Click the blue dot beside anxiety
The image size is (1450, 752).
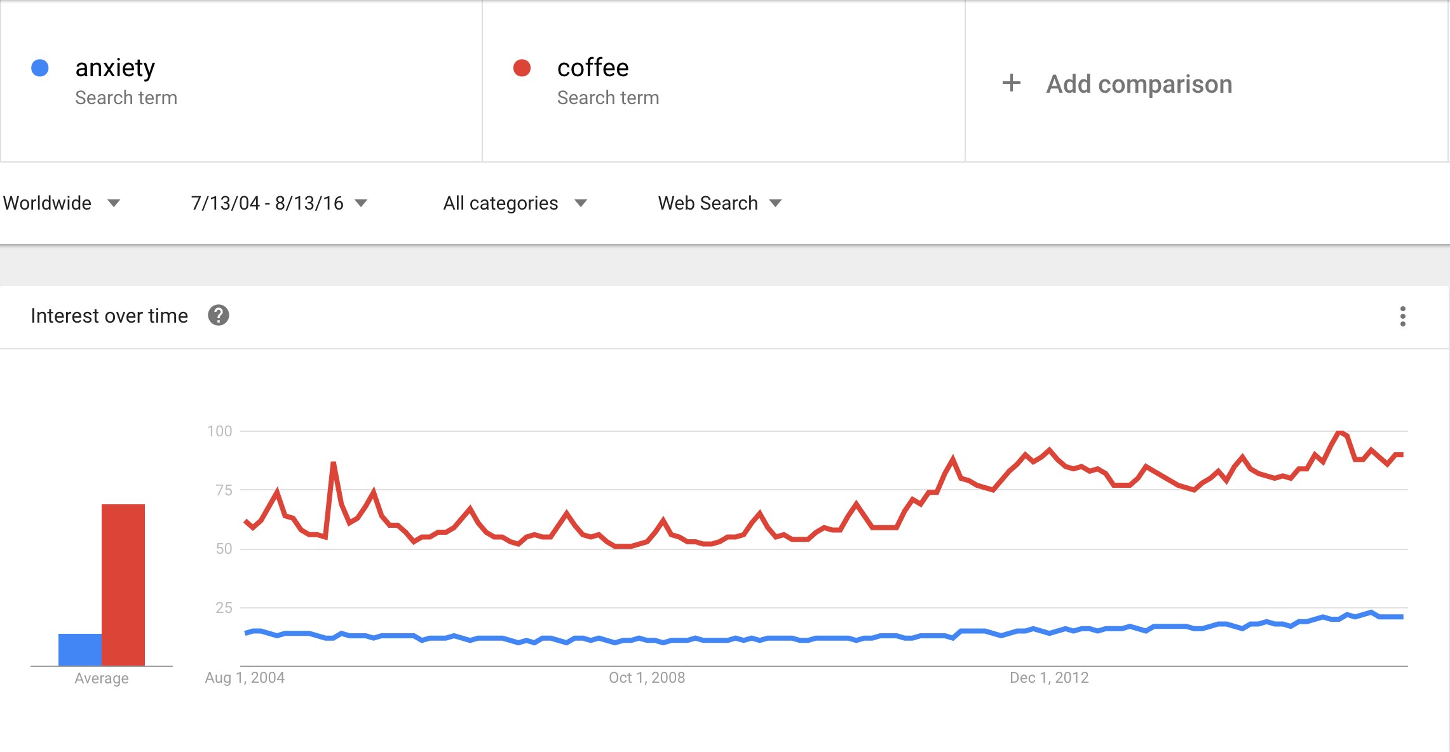pyautogui.click(x=40, y=68)
